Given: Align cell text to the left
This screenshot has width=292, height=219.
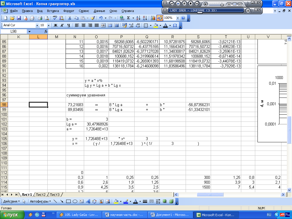Looking at the screenshot, I should (77, 25).
